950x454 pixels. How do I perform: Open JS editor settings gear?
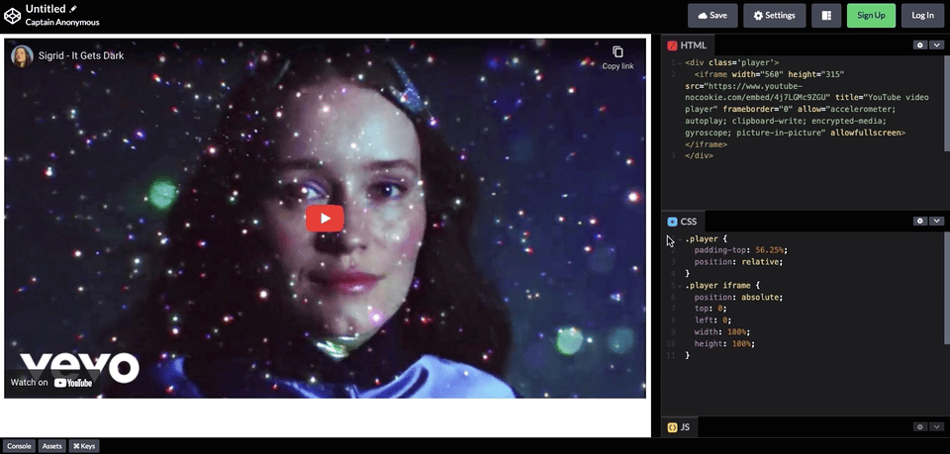(x=920, y=426)
